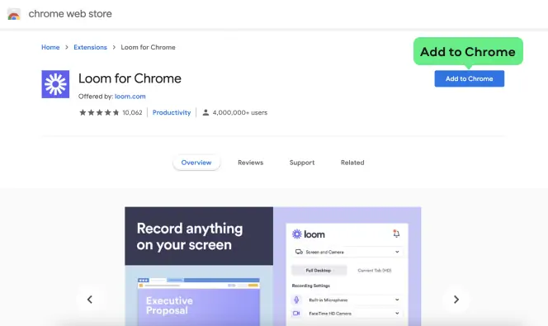
Task: Click the camera icon beside FaceTime HD Camera
Action: click(x=296, y=313)
